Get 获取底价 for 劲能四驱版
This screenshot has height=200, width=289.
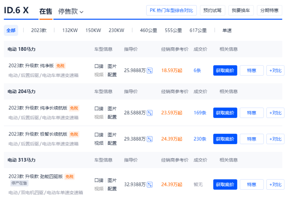coord(225,185)
